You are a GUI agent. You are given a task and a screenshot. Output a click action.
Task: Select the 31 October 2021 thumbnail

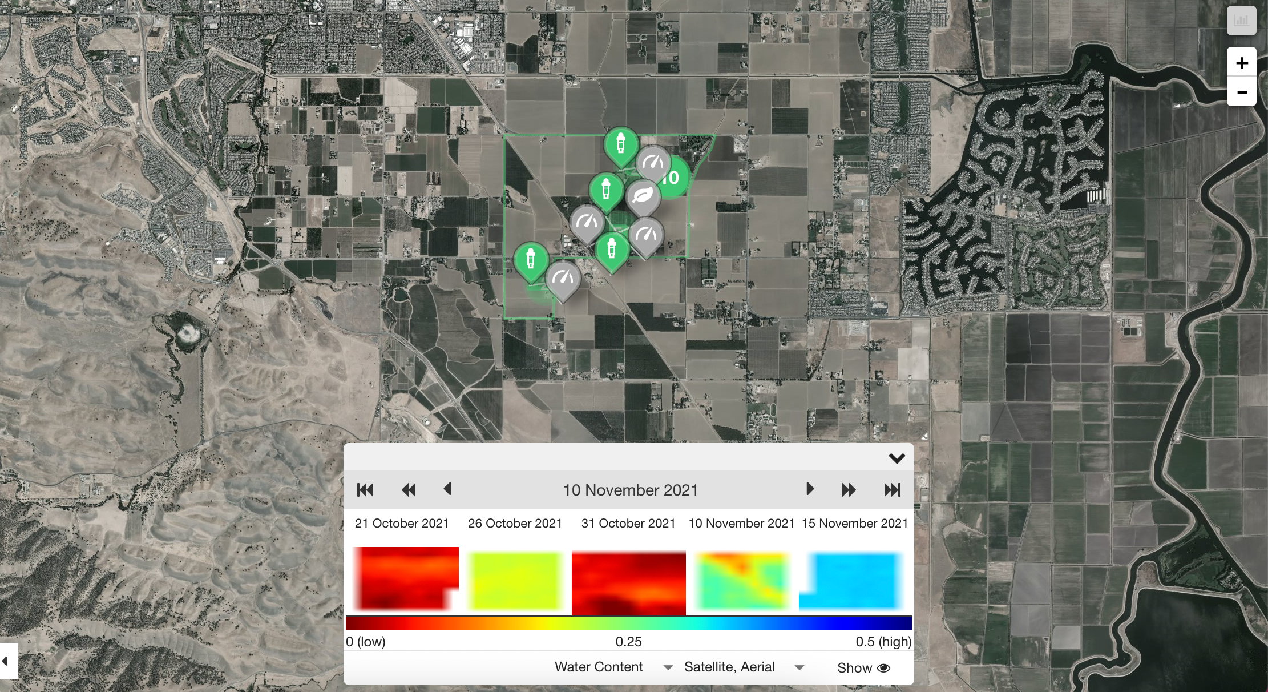(x=628, y=583)
